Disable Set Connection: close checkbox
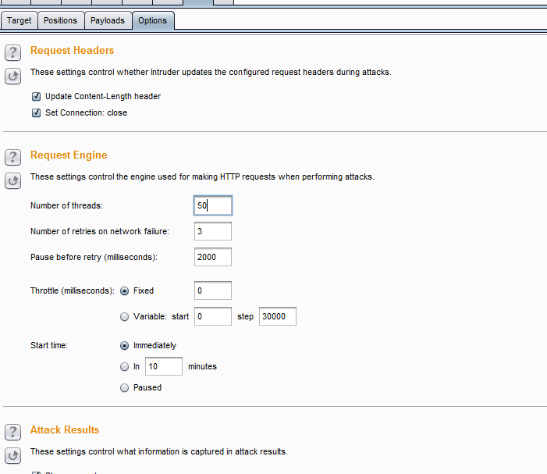This screenshot has width=547, height=474. coord(36,112)
